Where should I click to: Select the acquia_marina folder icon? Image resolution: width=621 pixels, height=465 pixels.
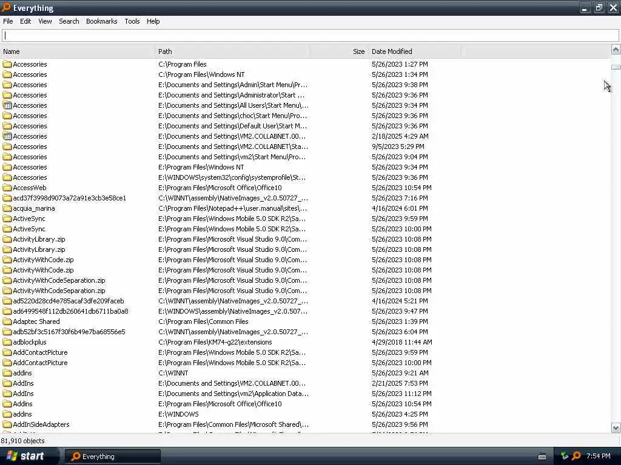7,208
